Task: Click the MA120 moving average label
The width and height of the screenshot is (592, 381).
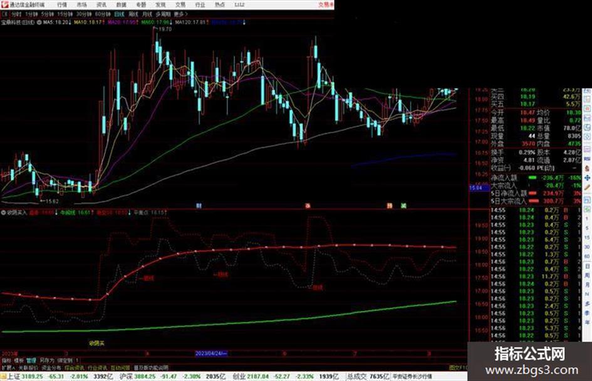Action: click(192, 23)
